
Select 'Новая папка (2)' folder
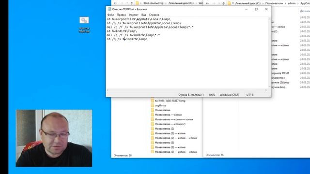tap(164, 129)
